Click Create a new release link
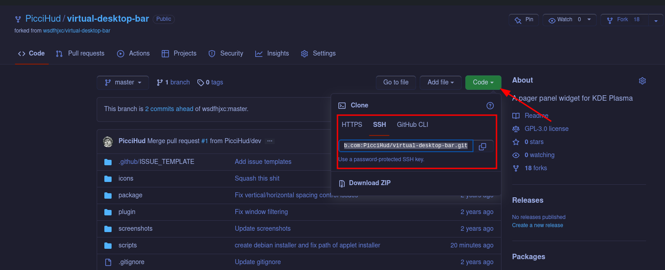Viewport: 665px width, 270px height. click(538, 225)
